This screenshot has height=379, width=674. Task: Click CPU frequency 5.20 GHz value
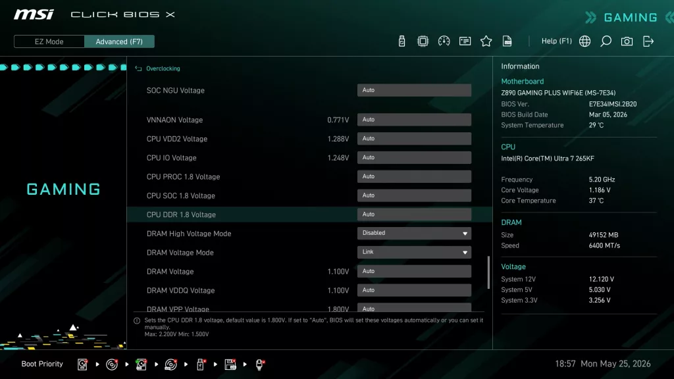602,180
